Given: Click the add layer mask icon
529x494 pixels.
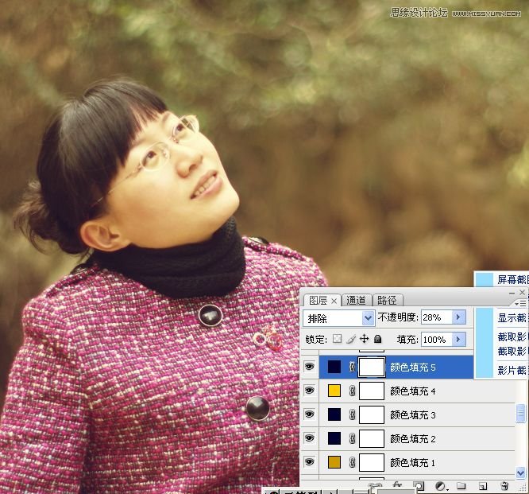Looking at the screenshot, I should pos(419,486).
